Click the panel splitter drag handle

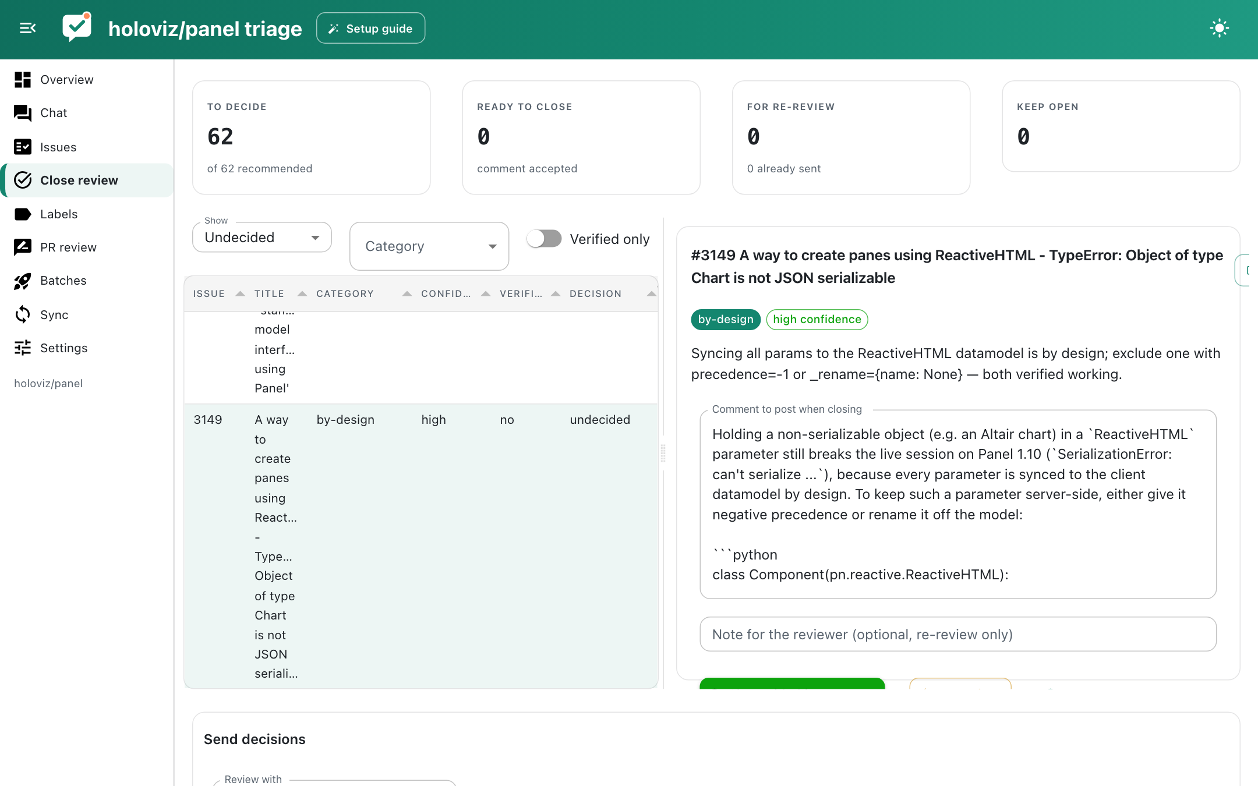click(663, 453)
